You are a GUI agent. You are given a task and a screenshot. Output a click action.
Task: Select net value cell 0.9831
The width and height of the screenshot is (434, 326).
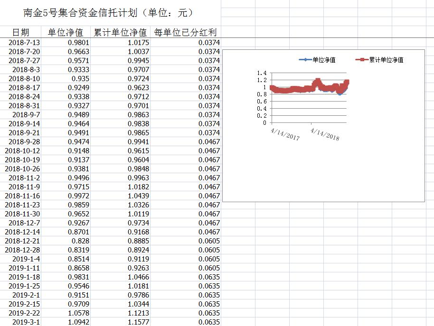(x=66, y=277)
